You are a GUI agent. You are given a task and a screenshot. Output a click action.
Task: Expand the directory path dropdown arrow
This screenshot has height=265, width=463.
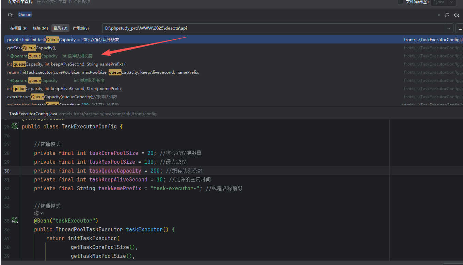click(x=448, y=28)
